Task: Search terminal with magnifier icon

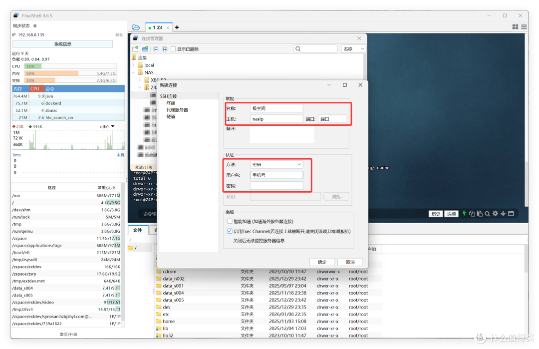Action: (x=487, y=214)
